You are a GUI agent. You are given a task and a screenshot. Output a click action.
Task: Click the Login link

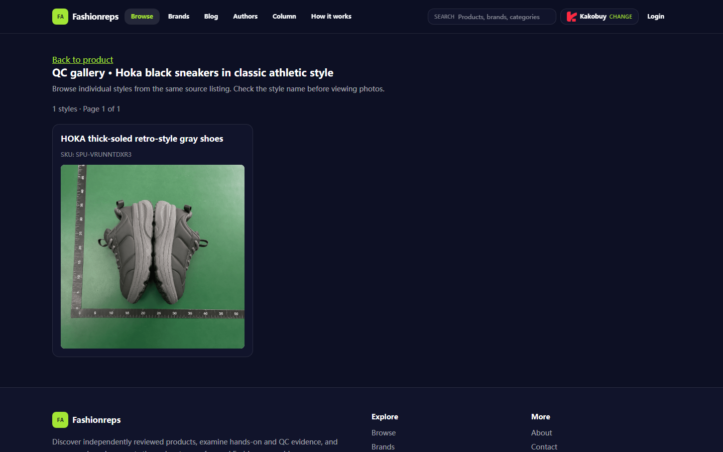pos(656,17)
